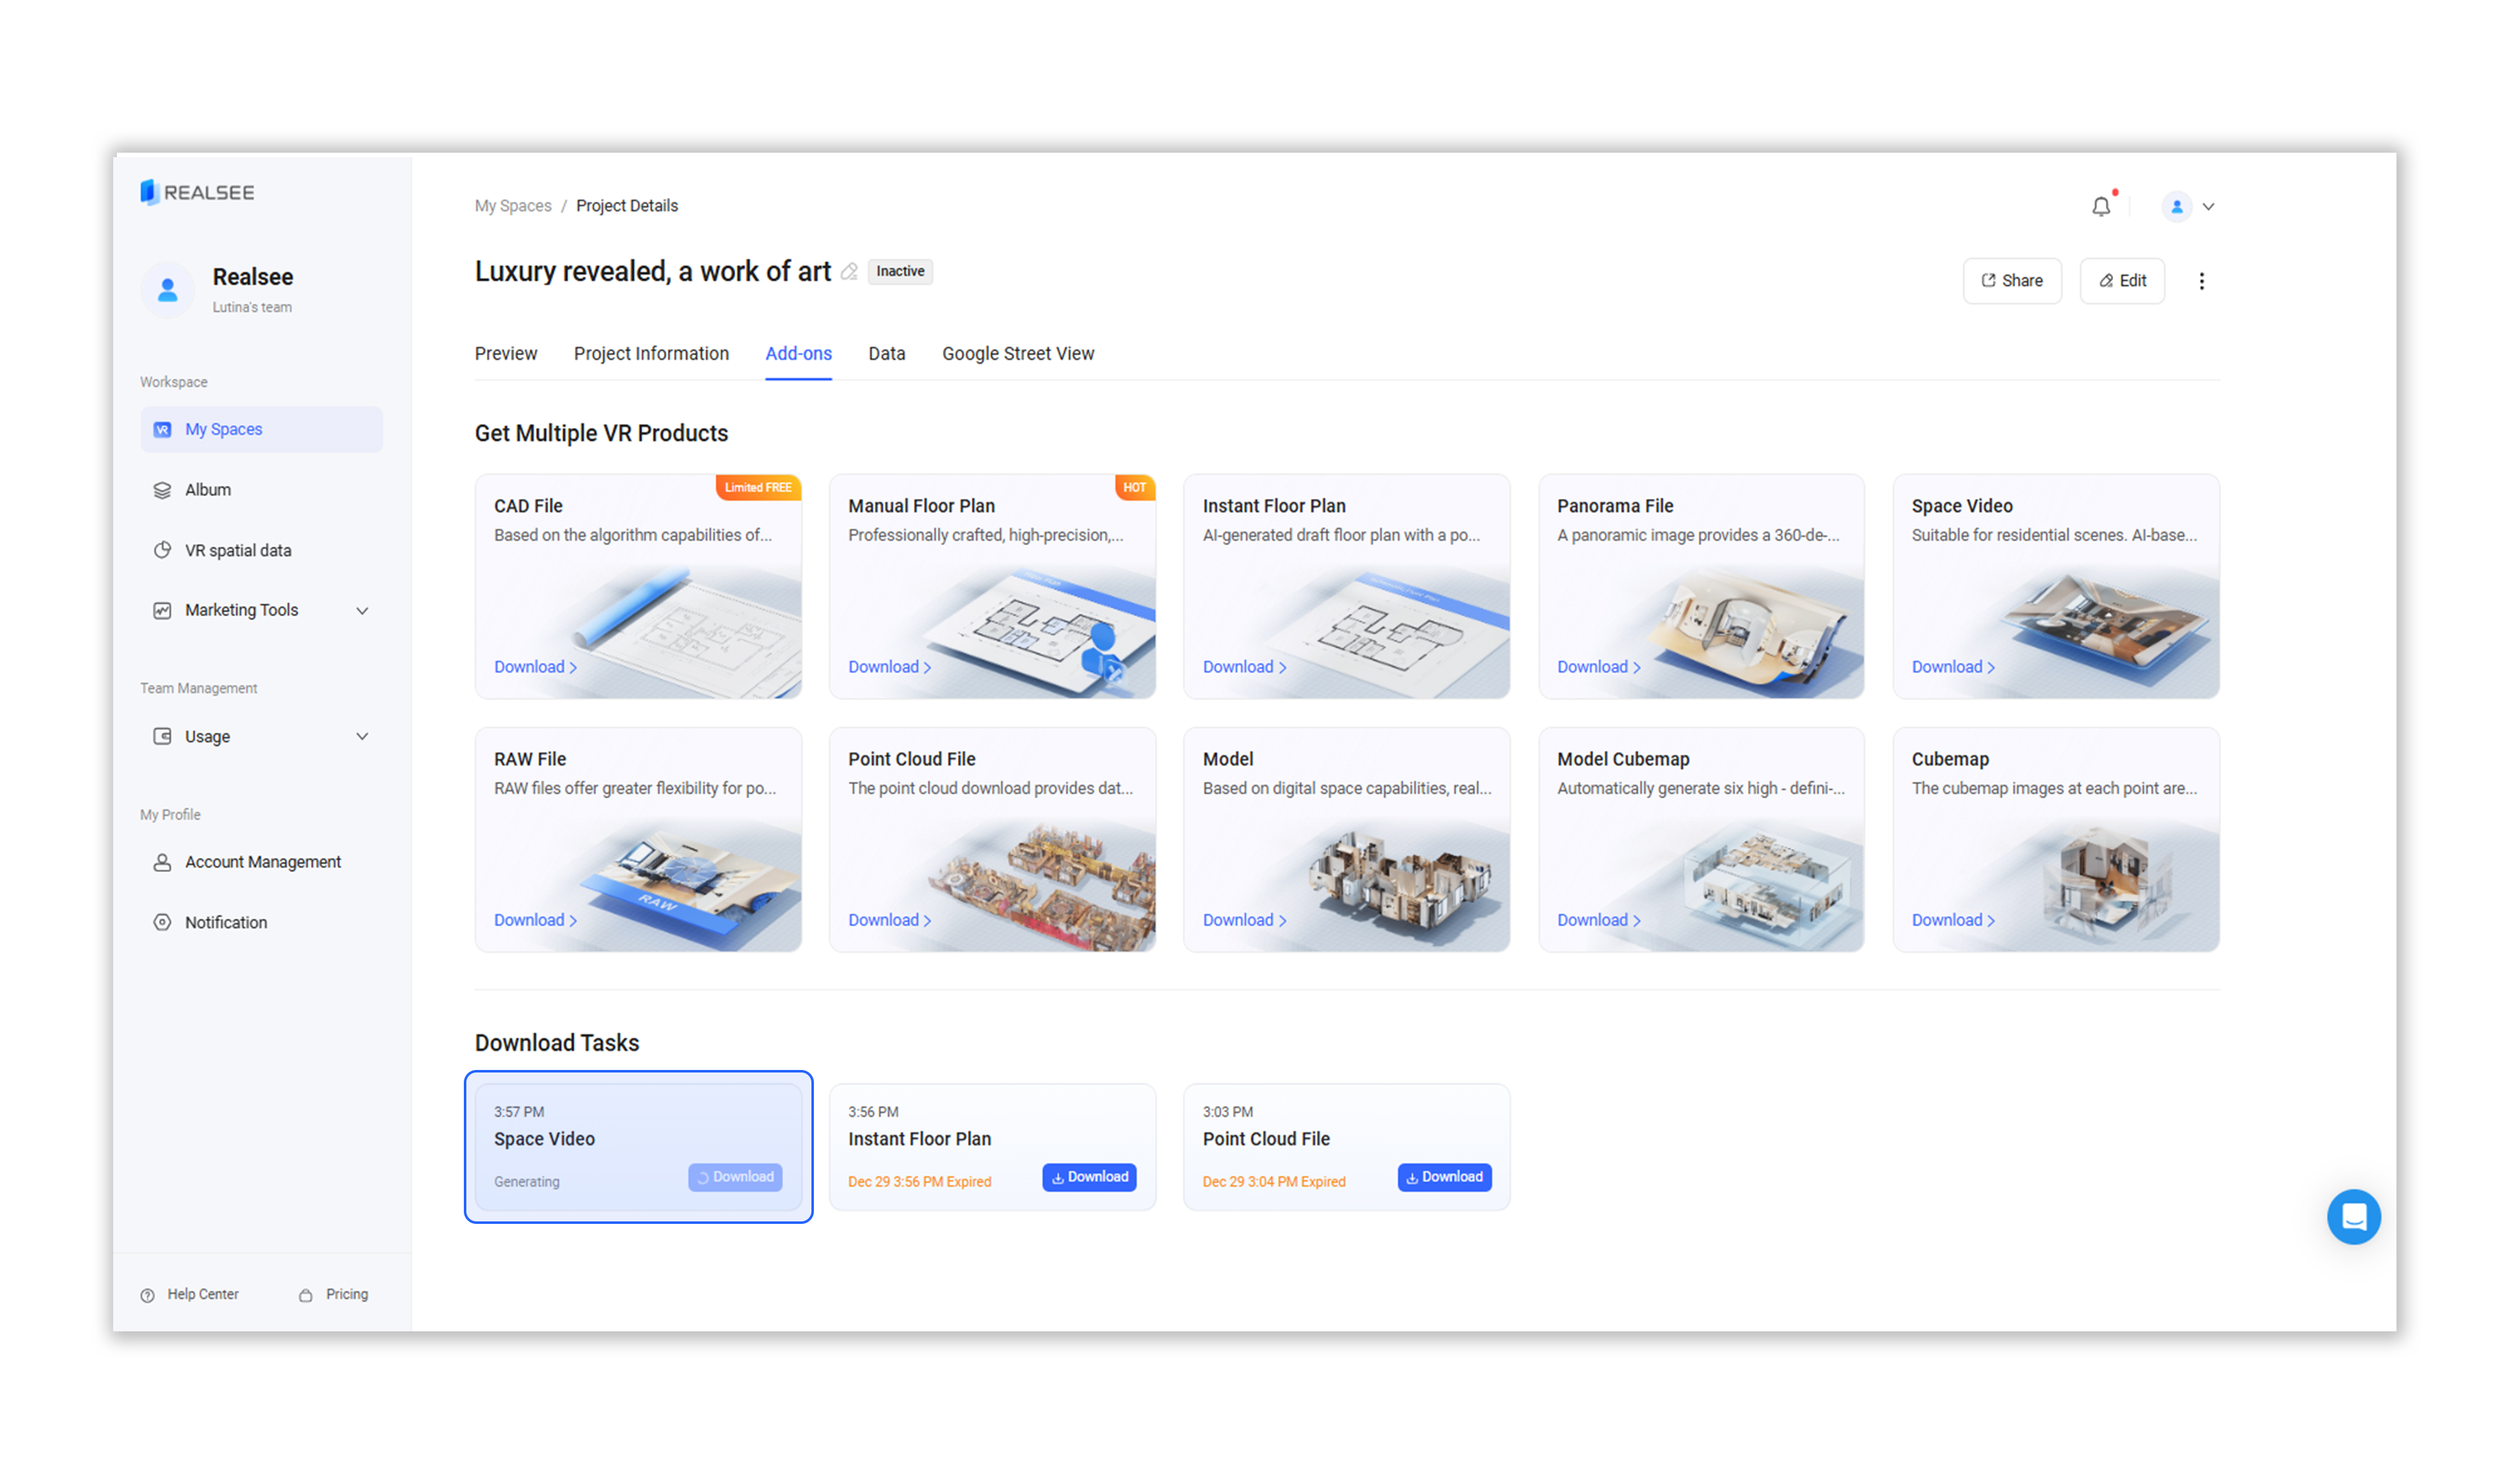The height and width of the screenshot is (1484, 2514).
Task: Expand the Usage section
Action: pos(362,736)
